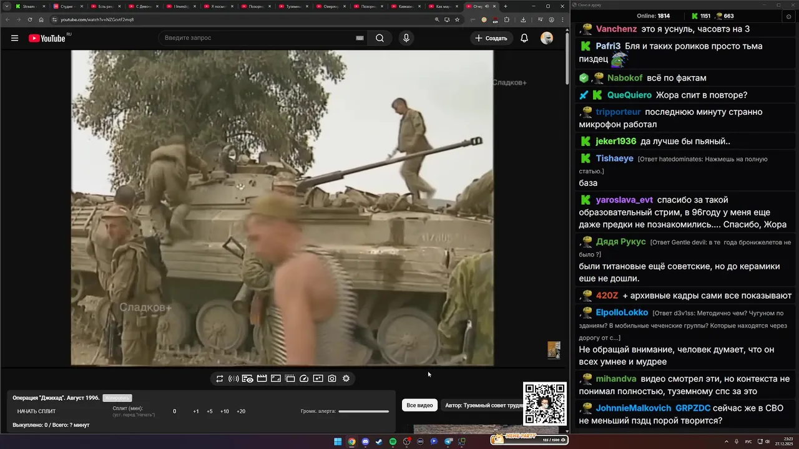Screen dimensions: 799x449
Task: Switch to the Stream browser tab
Action: coord(30,6)
